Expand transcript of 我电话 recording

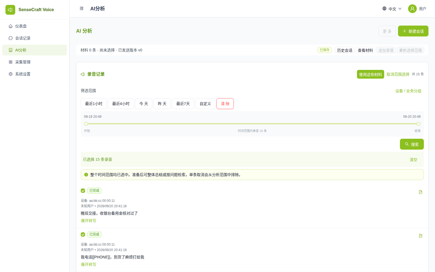tap(88, 264)
